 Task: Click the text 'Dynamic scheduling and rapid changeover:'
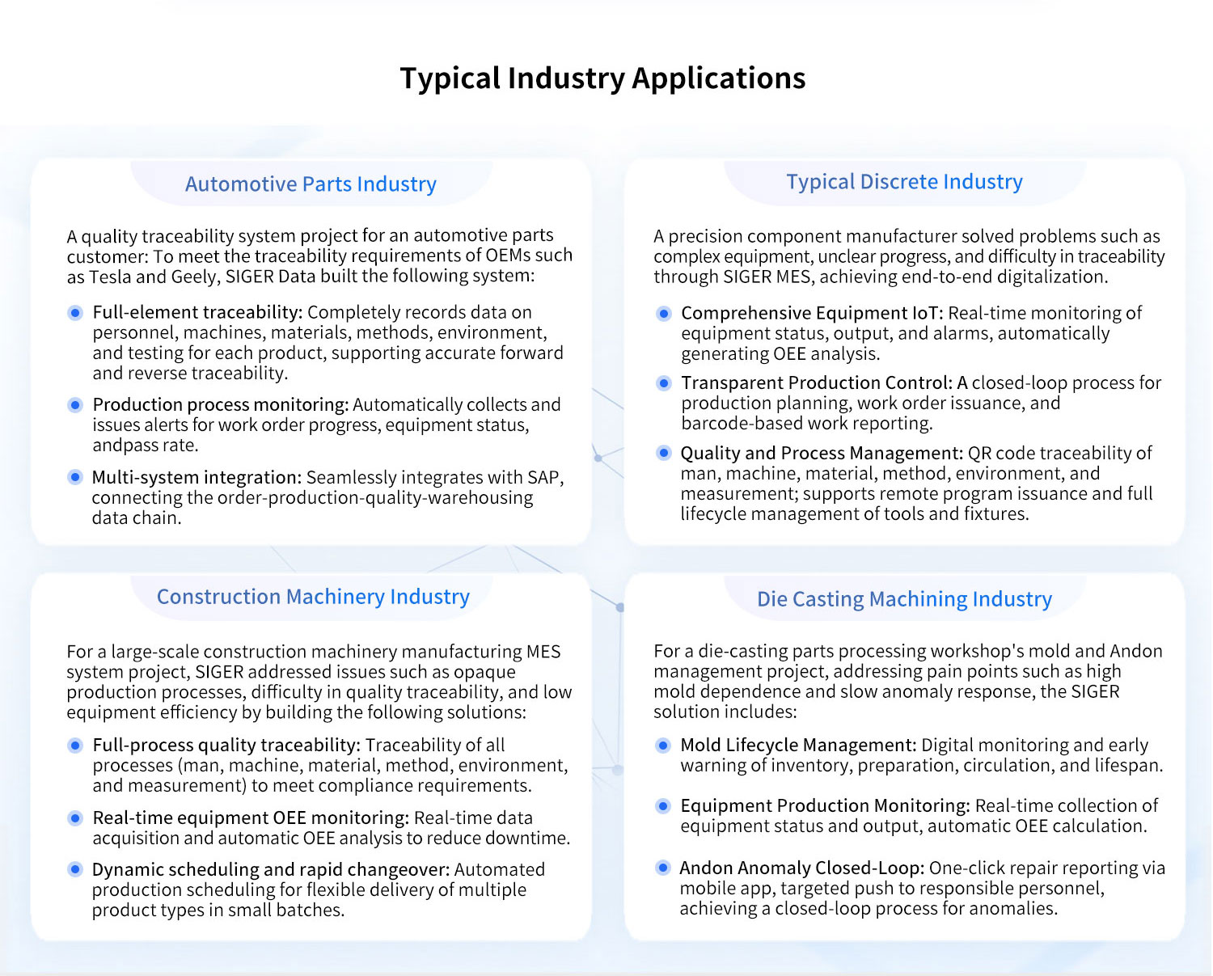(271, 869)
